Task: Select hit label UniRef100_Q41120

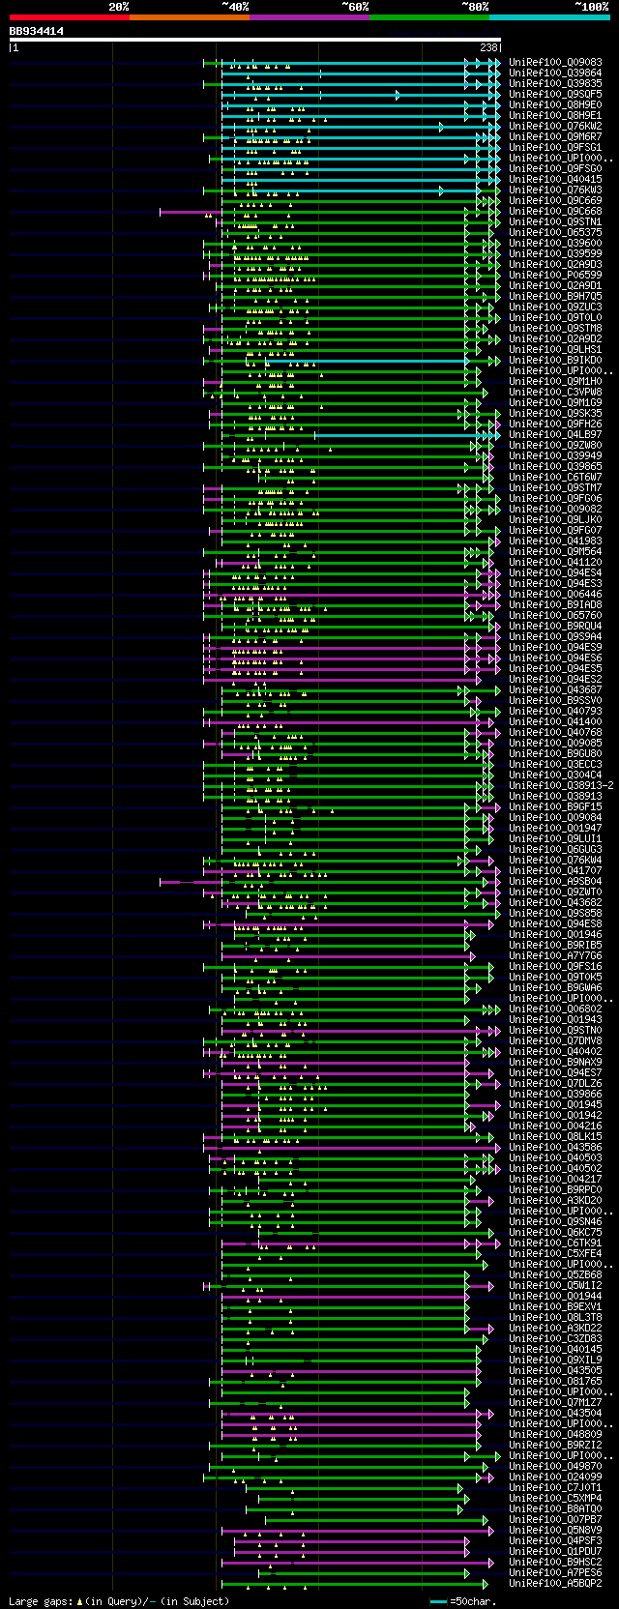Action: pyautogui.click(x=555, y=562)
